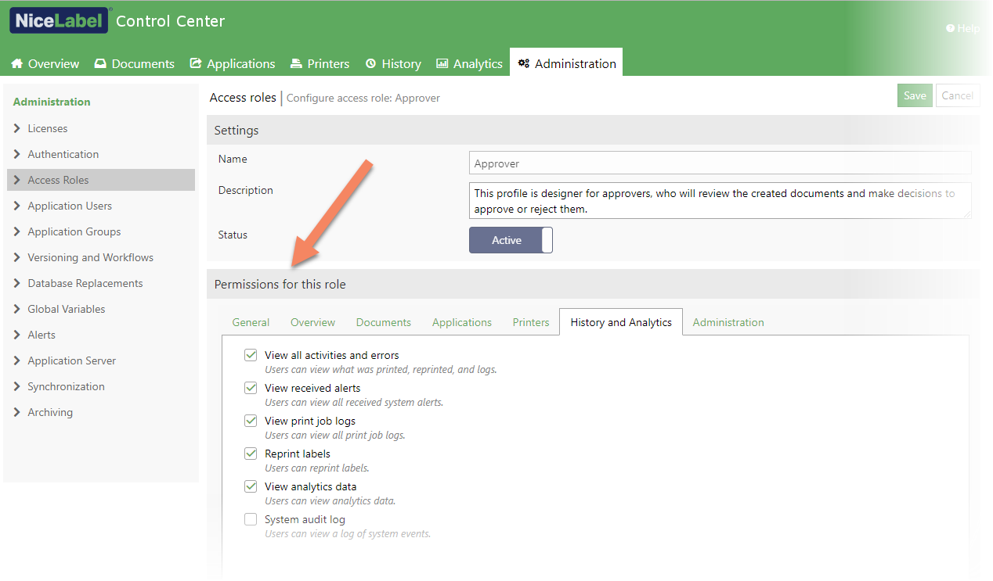Select History and Analytics permissions tab
This screenshot has width=993, height=581.
point(621,322)
